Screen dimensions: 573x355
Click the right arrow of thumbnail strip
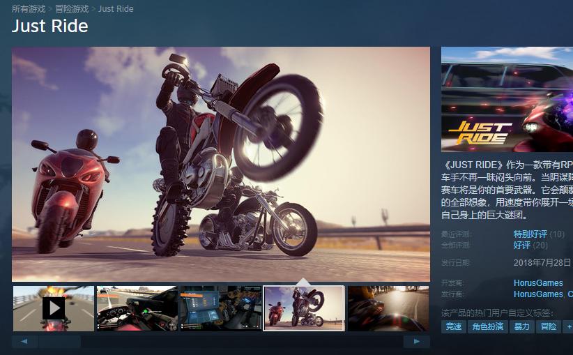point(417,342)
